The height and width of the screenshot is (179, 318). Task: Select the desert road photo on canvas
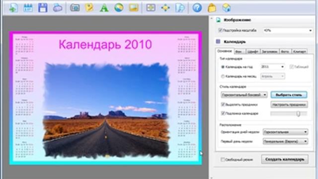pyautogui.click(x=106, y=110)
